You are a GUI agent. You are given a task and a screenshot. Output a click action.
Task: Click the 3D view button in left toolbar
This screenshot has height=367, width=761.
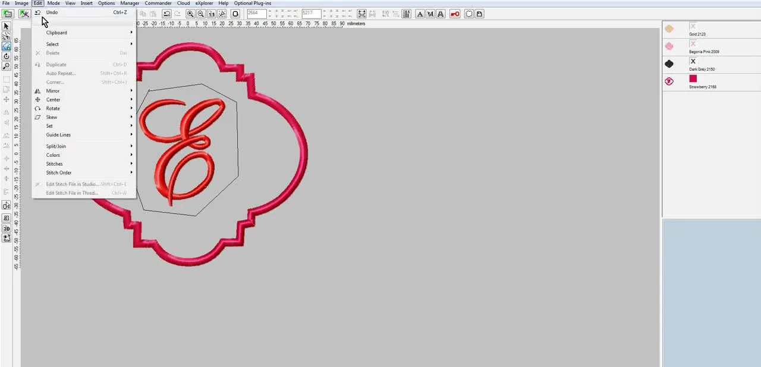coord(7,229)
